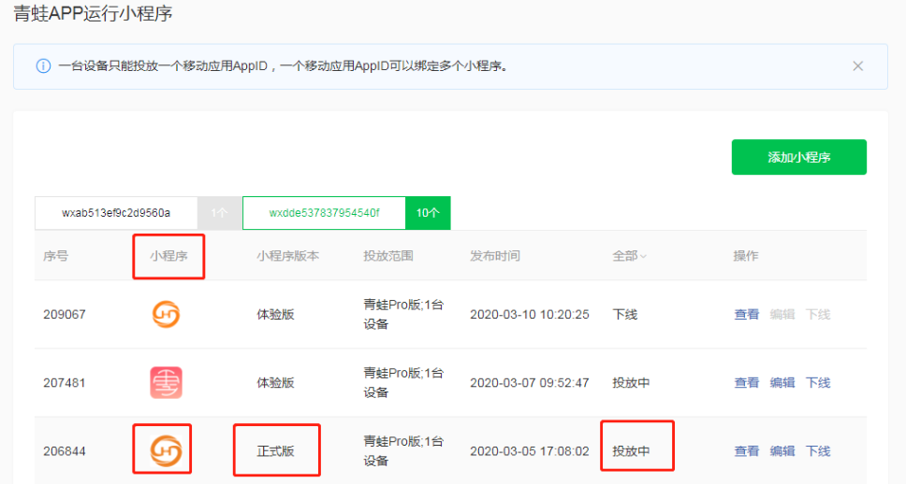This screenshot has width=906, height=484.
Task: Click the 添加小程序 button
Action: [798, 157]
